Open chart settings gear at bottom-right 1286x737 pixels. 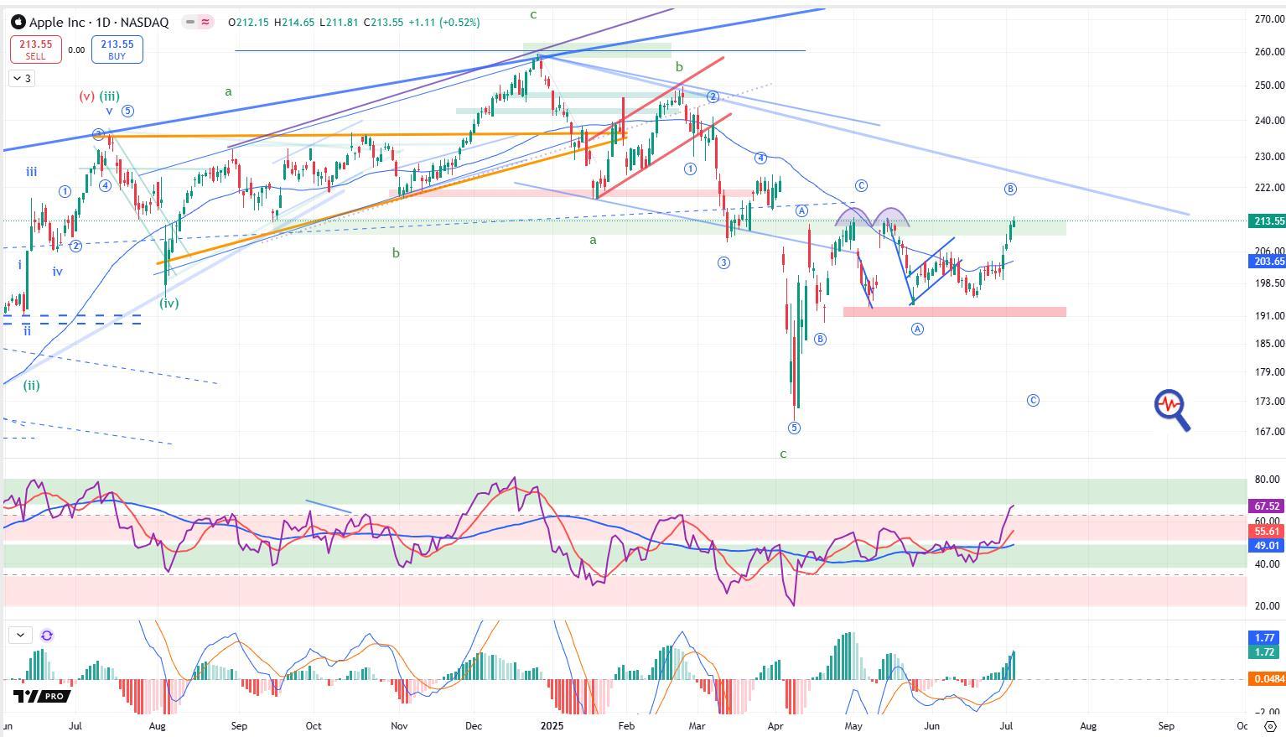point(1269,726)
